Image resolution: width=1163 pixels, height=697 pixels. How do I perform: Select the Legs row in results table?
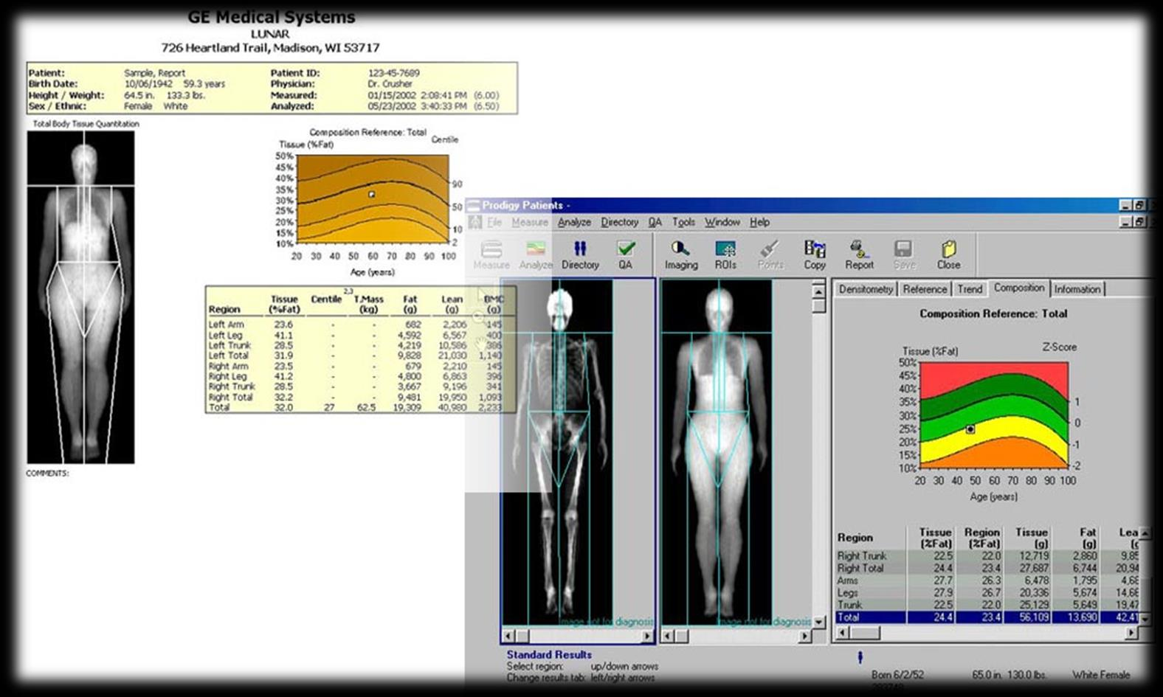click(x=987, y=592)
